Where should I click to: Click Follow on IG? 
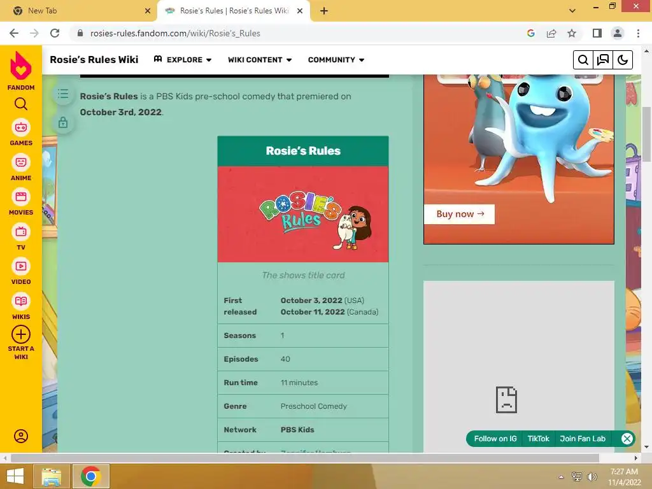(495, 439)
